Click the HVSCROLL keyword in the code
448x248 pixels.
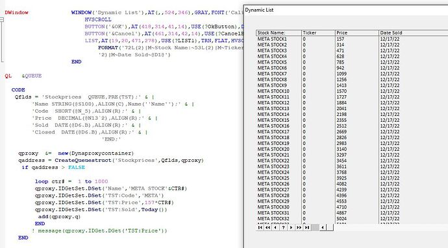click(98, 19)
